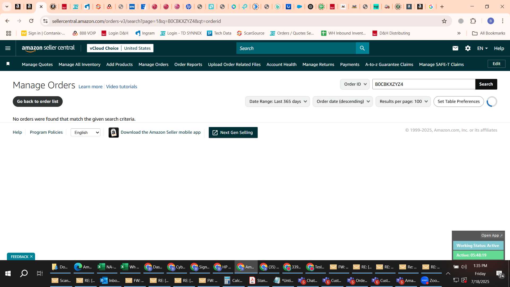Image resolution: width=510 pixels, height=287 pixels.
Task: View site information icon in address bar
Action: [45, 21]
